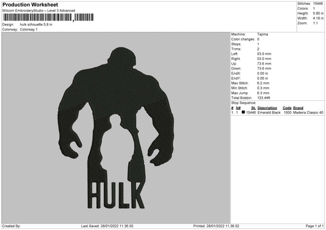Click the Page 1 of 1 indicator
This screenshot has width=326, height=230.
coord(315,226)
